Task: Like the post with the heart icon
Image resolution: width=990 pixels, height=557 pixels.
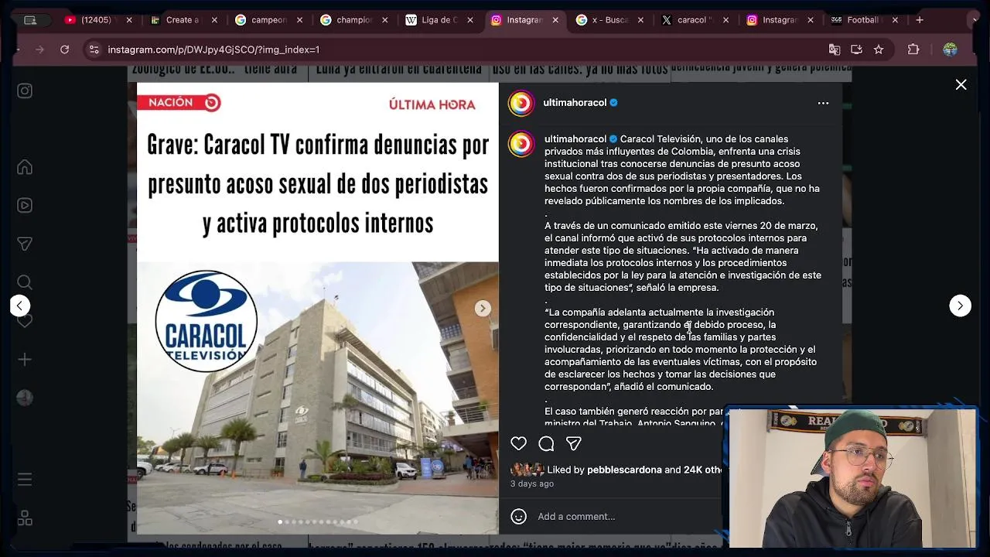Action: point(518,443)
